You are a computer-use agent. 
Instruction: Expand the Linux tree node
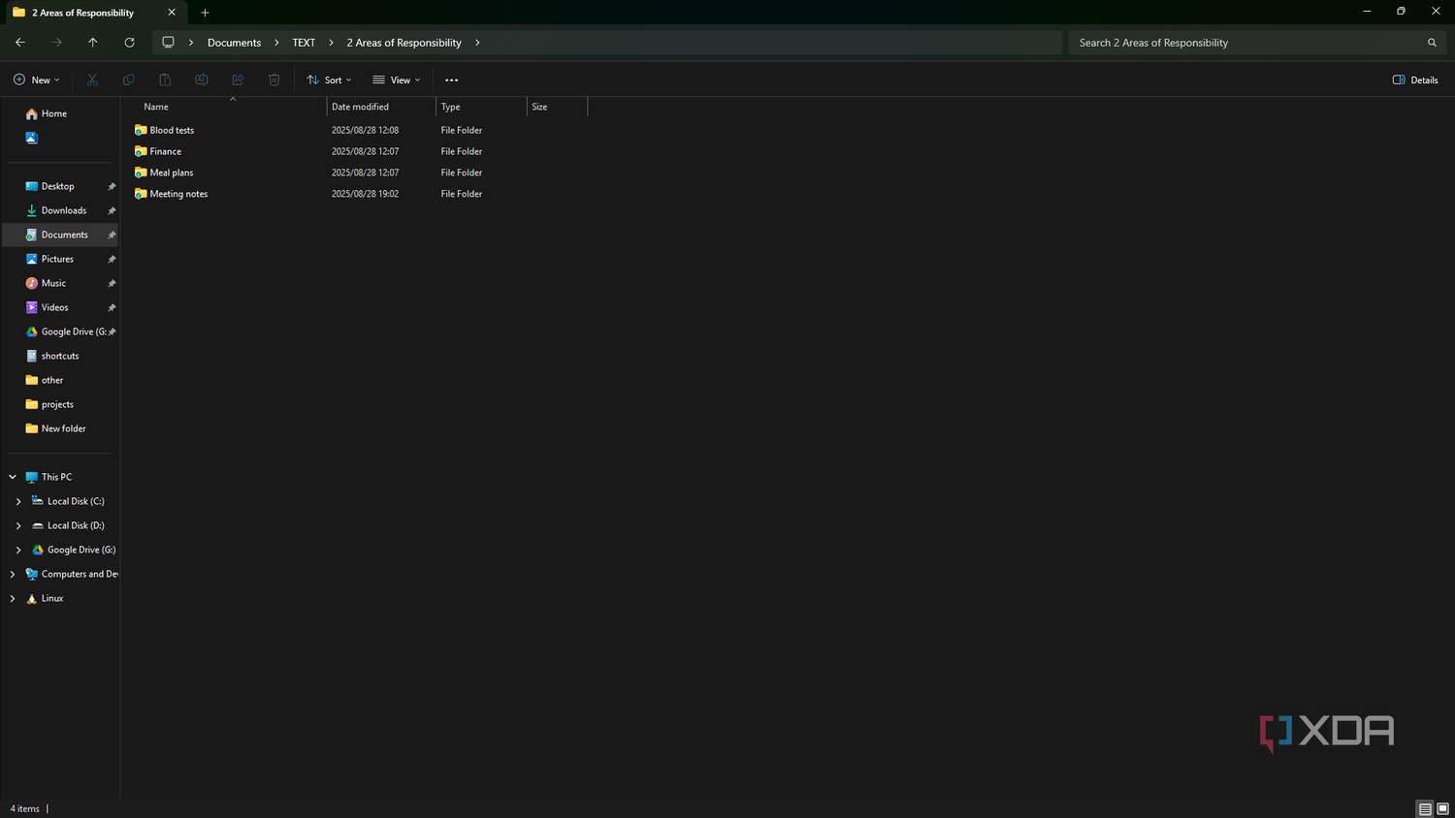13,599
